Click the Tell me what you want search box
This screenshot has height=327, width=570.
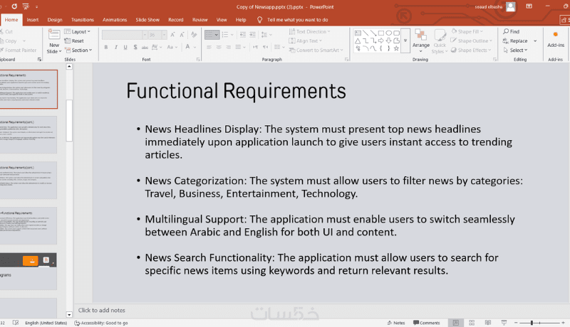click(297, 20)
